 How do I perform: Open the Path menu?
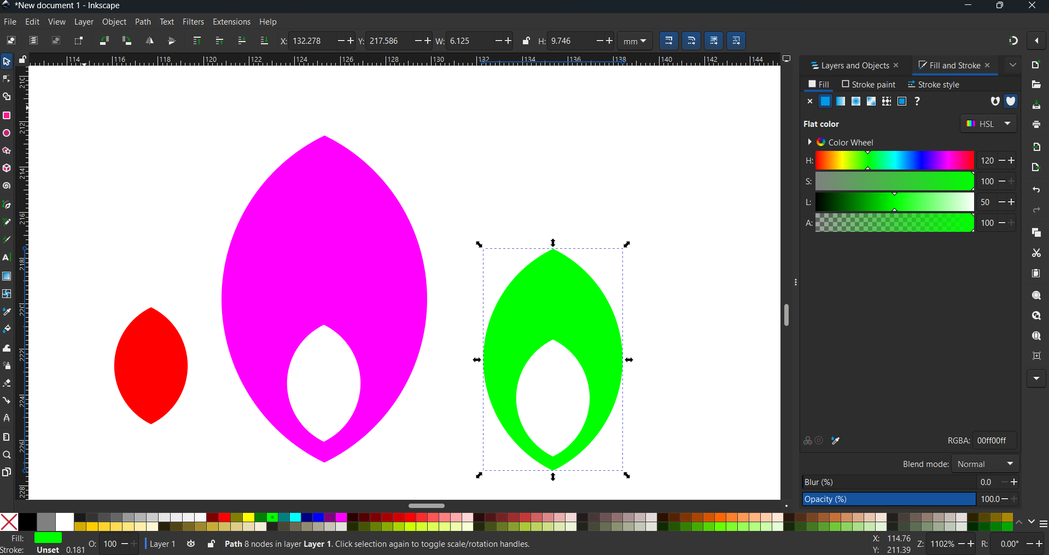[143, 22]
